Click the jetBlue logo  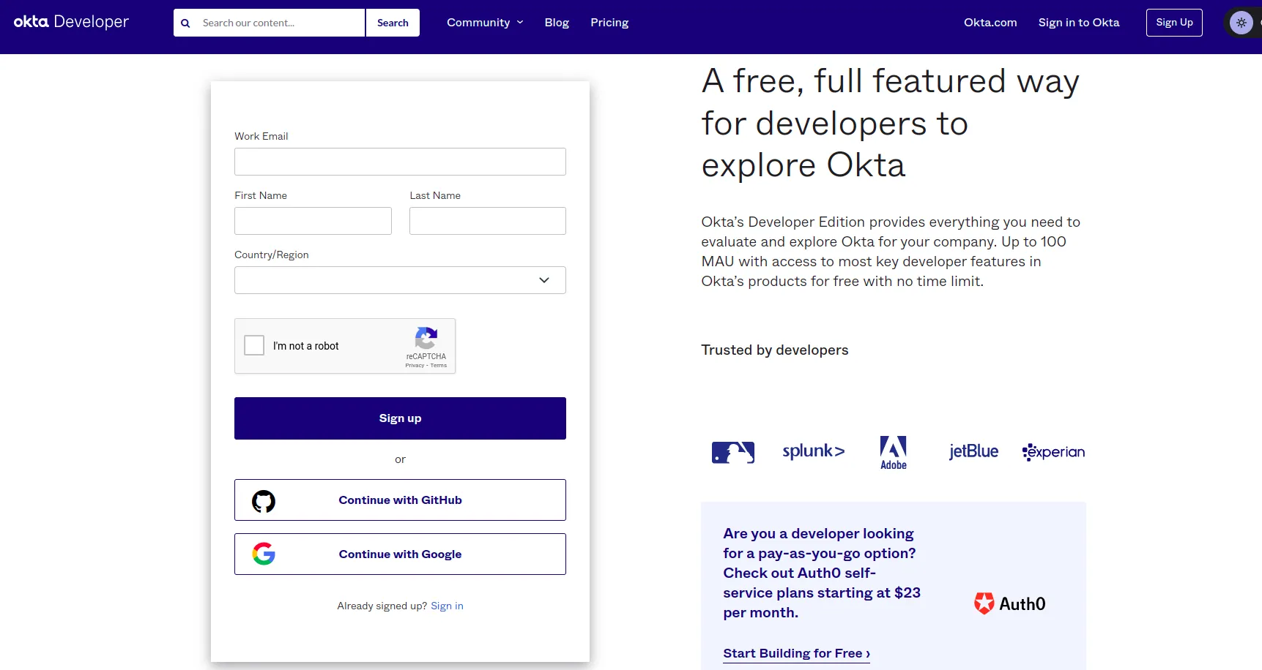point(973,451)
